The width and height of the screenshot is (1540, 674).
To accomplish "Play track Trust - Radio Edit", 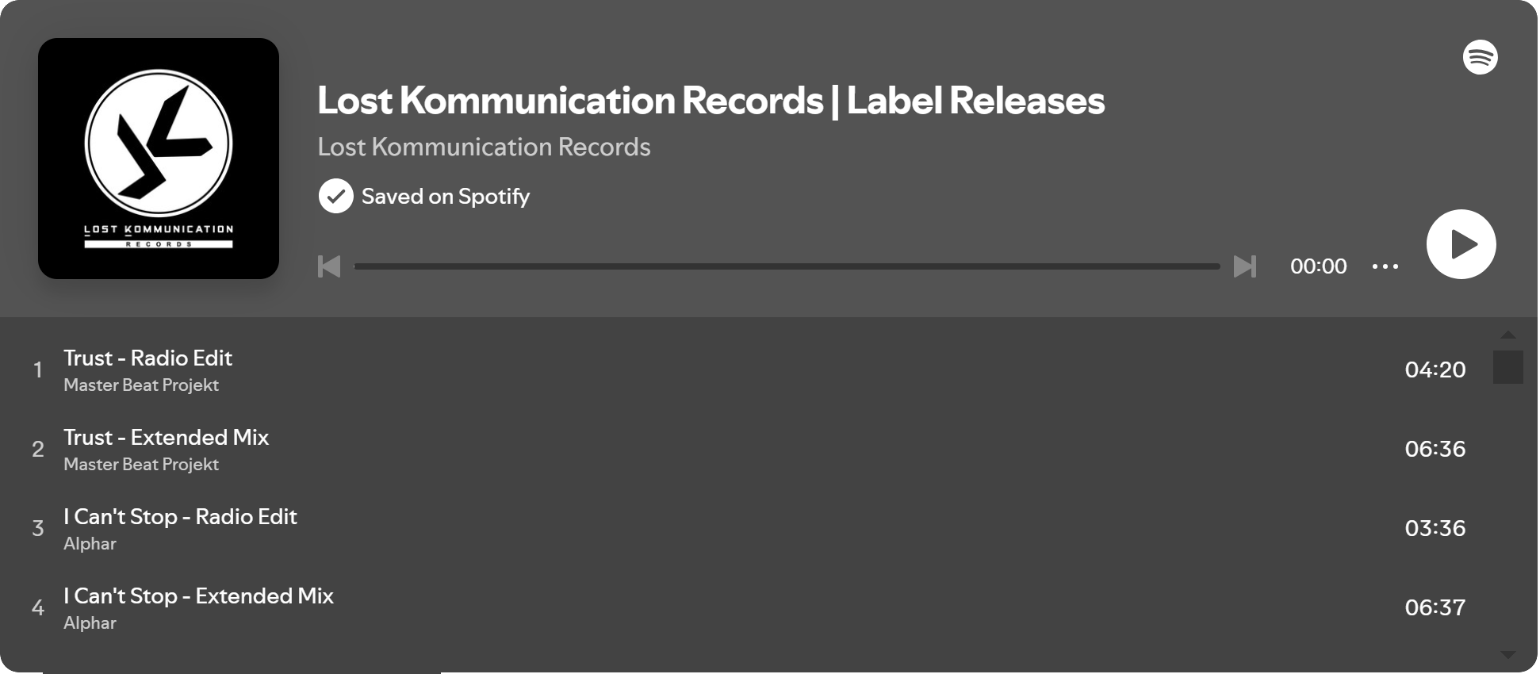I will 148,358.
